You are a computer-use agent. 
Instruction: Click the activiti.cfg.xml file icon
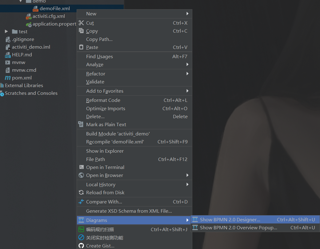tap(29, 16)
